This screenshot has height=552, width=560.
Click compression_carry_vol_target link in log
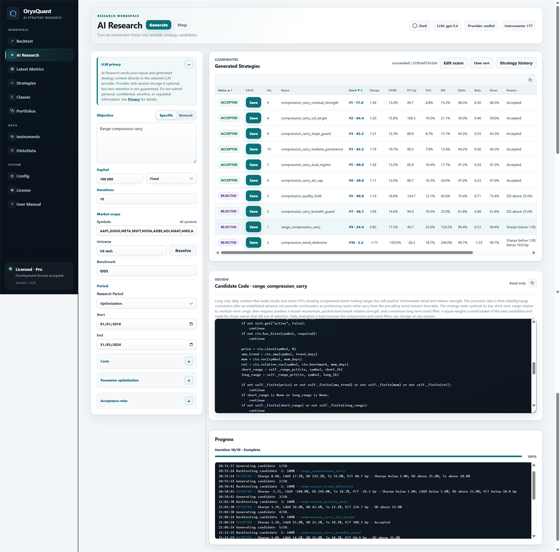[x=327, y=517]
